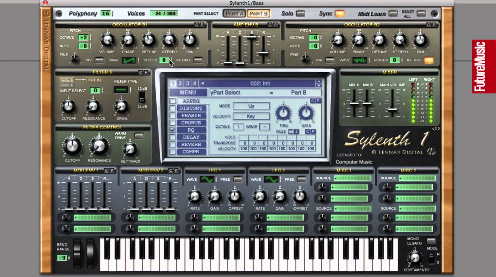The height and width of the screenshot is (277, 496).
Task: Open Oscillator B2 Wave selector
Action: [x=360, y=60]
